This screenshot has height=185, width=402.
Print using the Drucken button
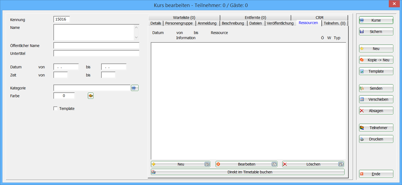click(376, 139)
